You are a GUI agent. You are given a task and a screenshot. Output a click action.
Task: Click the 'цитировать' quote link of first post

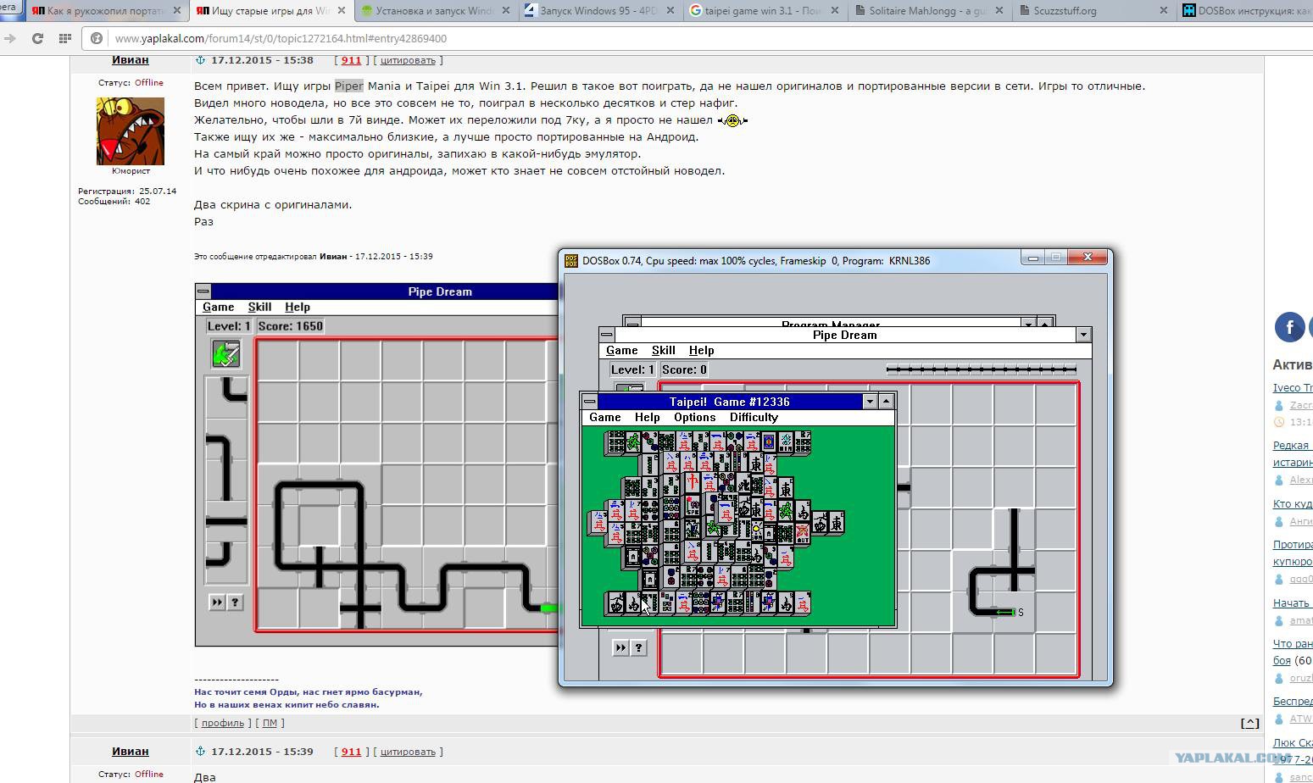click(x=408, y=60)
